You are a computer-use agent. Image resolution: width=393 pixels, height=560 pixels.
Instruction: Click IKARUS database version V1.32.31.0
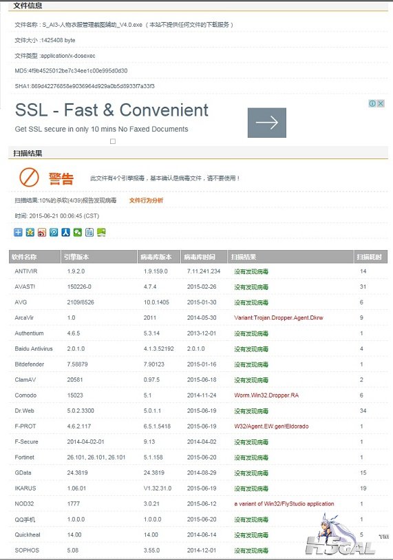158,488
